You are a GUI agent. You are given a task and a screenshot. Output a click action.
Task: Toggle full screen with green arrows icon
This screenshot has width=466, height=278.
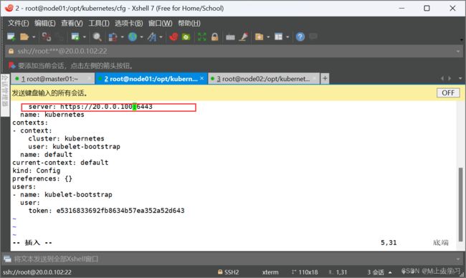pyautogui.click(x=201, y=37)
